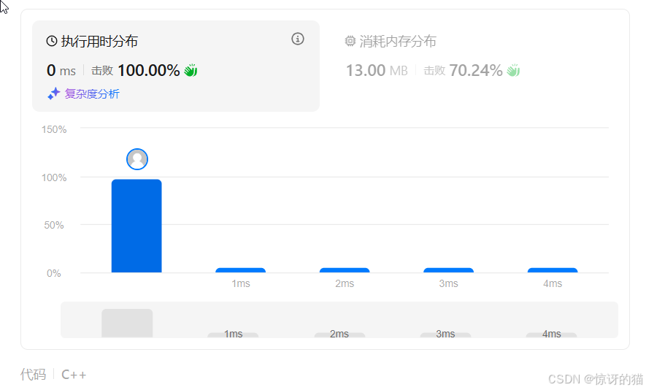
Task: Click the info icon in runtime card
Action: pos(298,39)
